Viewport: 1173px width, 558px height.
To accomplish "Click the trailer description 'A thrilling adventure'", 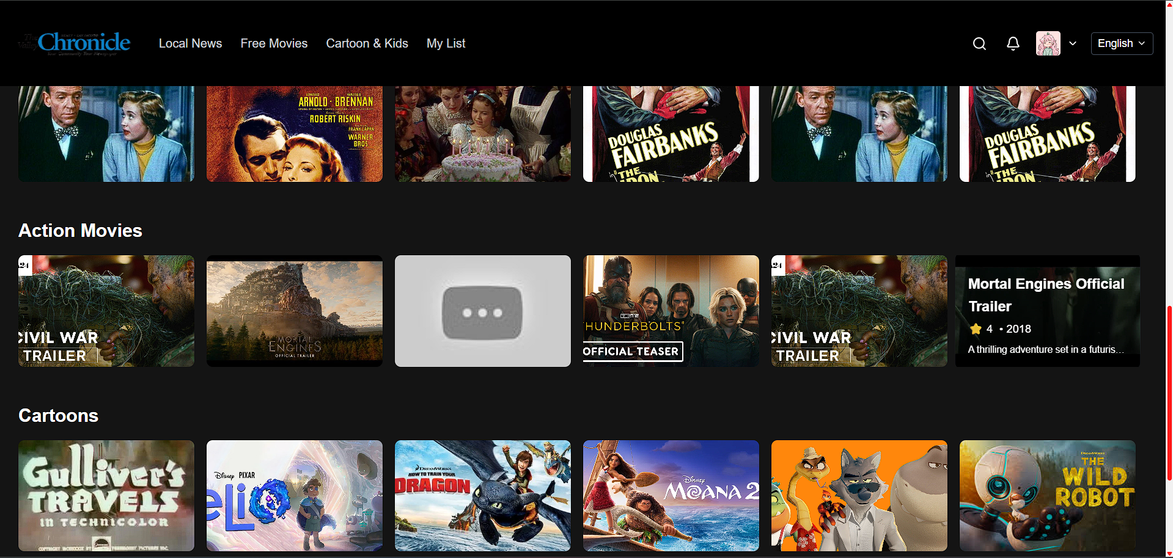I will [1046, 350].
